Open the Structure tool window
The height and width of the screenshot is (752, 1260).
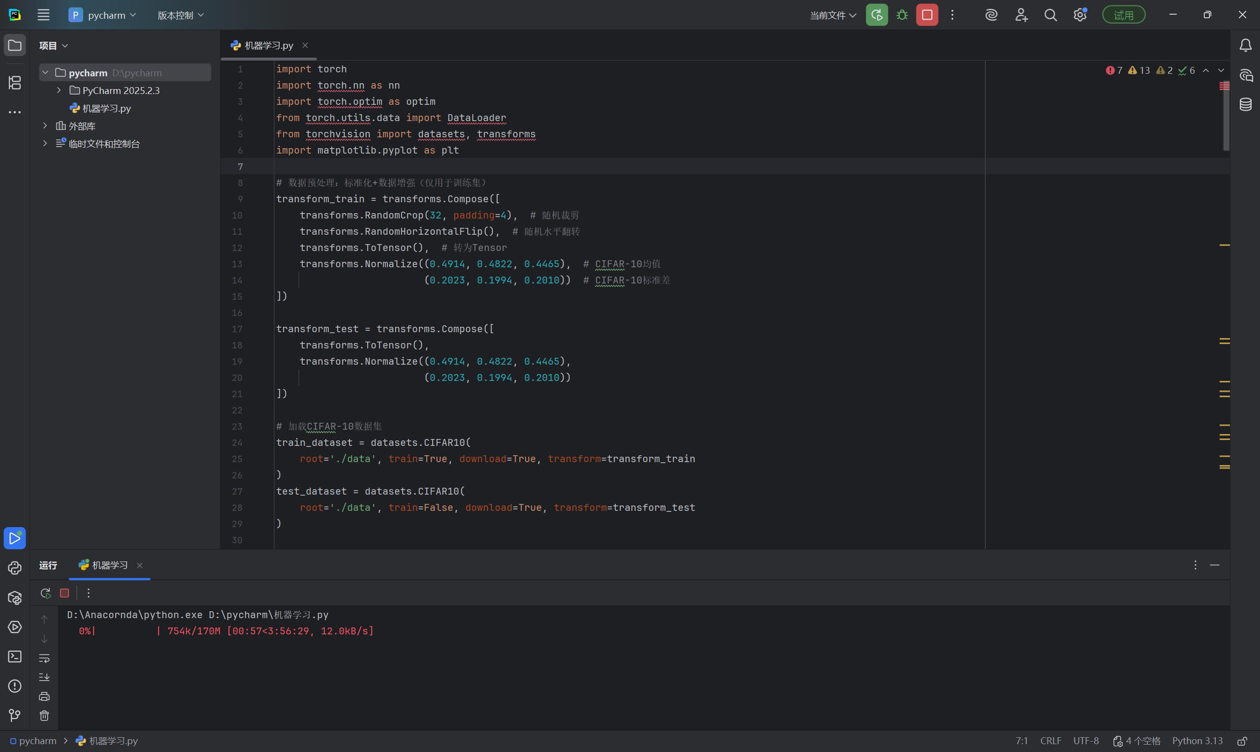[x=15, y=83]
